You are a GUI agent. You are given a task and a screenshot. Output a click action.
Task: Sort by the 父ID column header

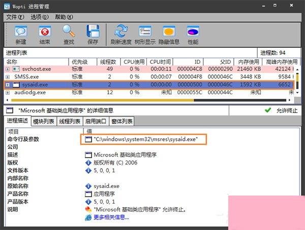(219, 62)
